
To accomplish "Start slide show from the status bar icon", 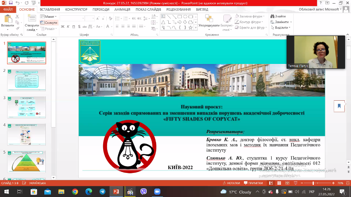I will click(296, 183).
